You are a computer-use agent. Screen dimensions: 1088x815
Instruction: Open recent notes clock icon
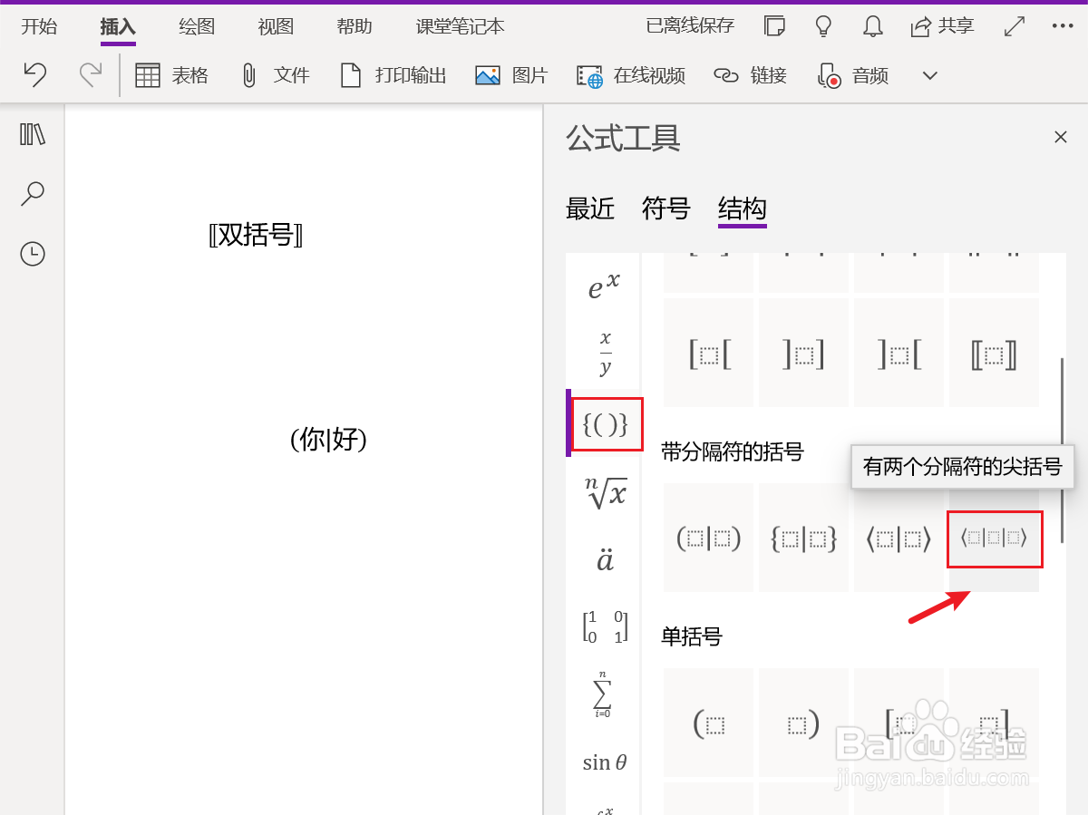33,254
